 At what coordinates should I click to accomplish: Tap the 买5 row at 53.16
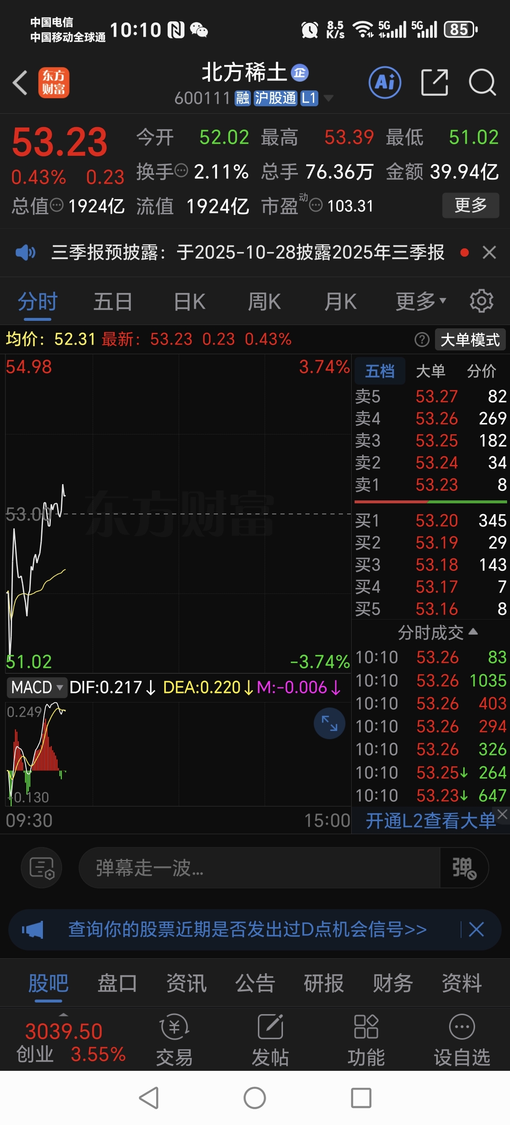(x=430, y=609)
